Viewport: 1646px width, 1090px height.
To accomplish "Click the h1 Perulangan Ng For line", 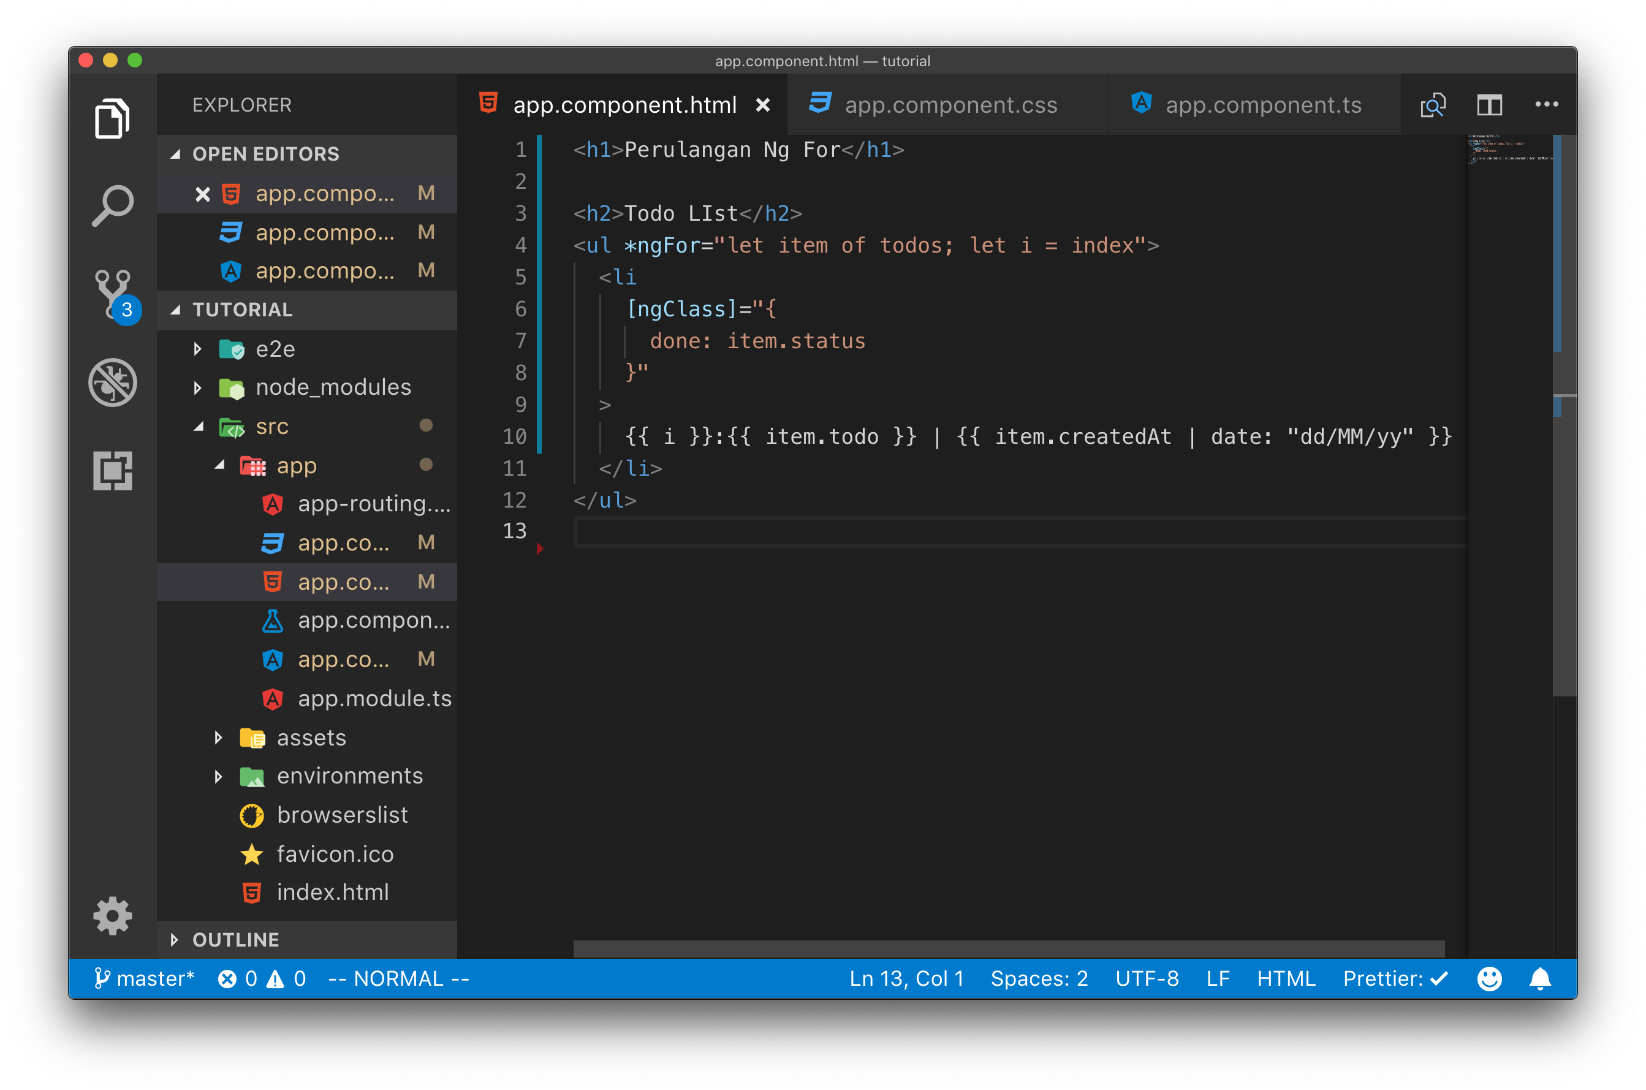I will [x=738, y=150].
